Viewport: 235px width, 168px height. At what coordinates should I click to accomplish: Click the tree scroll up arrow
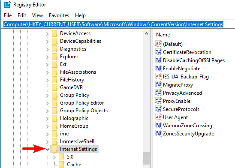146,33
